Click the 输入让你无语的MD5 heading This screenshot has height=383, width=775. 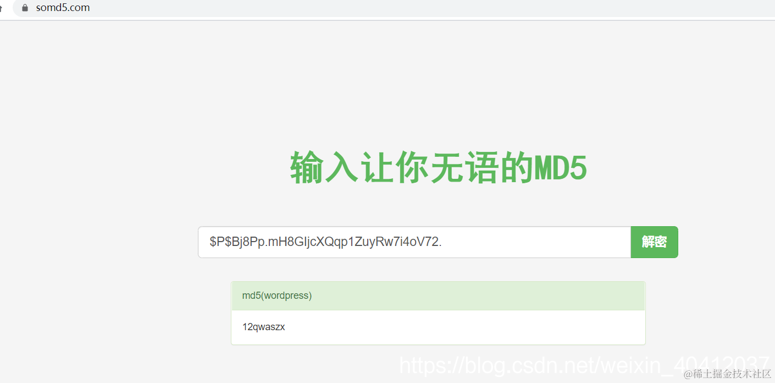tap(438, 167)
